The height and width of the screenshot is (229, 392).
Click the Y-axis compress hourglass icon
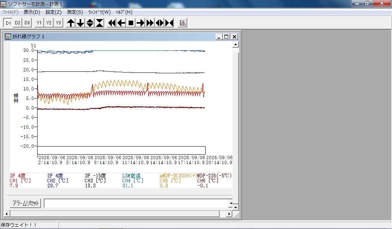(100, 23)
